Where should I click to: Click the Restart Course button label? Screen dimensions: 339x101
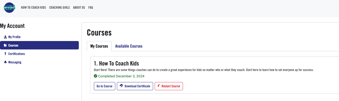pos(171,86)
